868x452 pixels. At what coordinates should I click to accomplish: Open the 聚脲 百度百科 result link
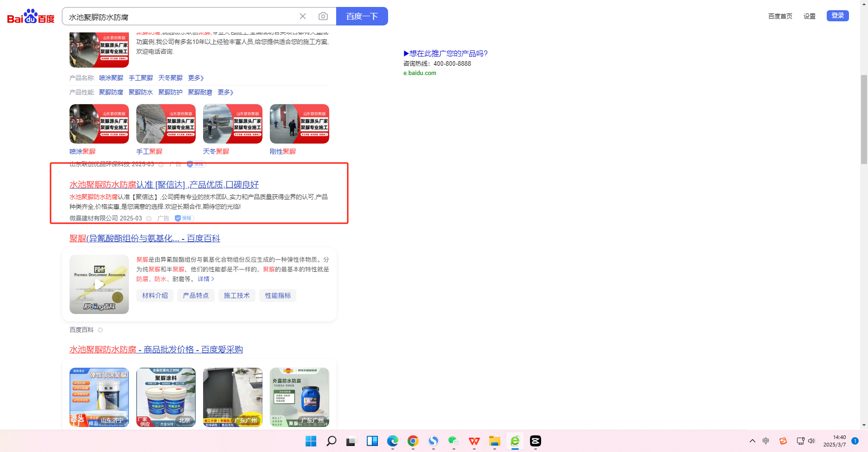coord(145,238)
